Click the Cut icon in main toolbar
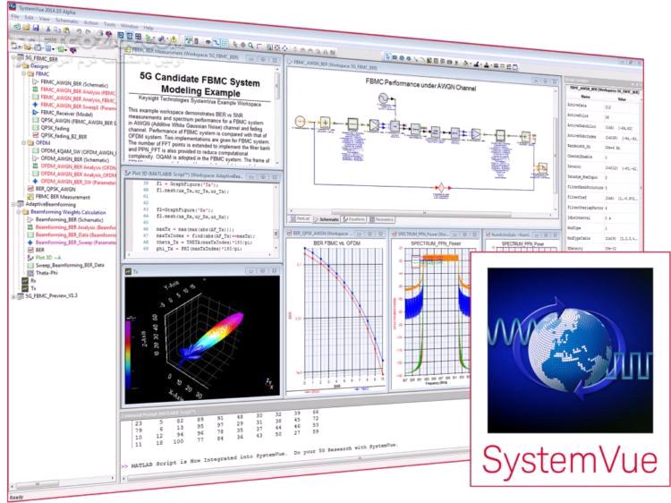671x503 pixels. tap(48, 30)
